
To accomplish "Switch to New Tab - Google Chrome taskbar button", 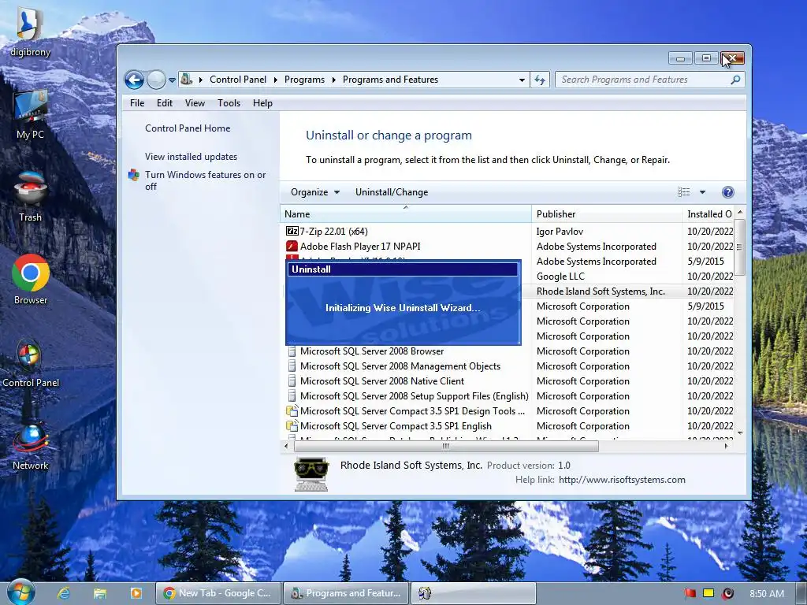I will [219, 593].
